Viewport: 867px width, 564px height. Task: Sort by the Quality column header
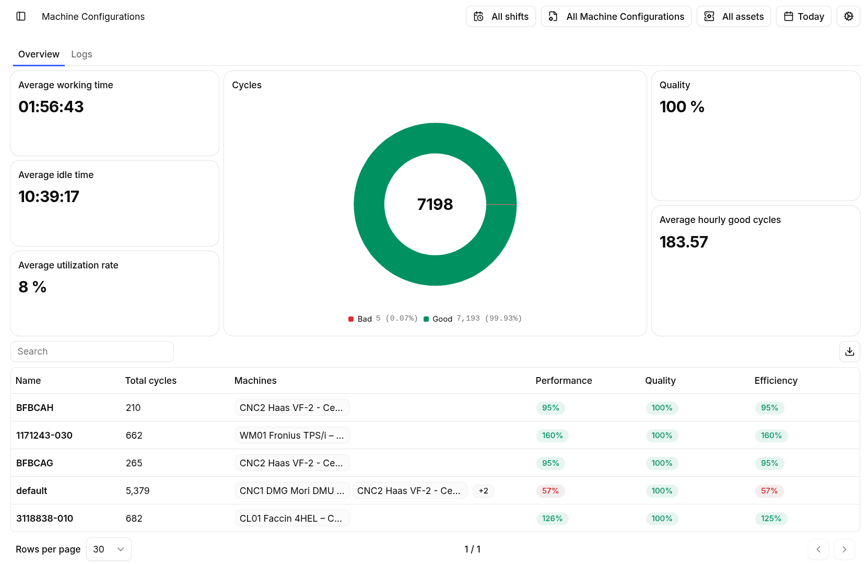(x=660, y=381)
